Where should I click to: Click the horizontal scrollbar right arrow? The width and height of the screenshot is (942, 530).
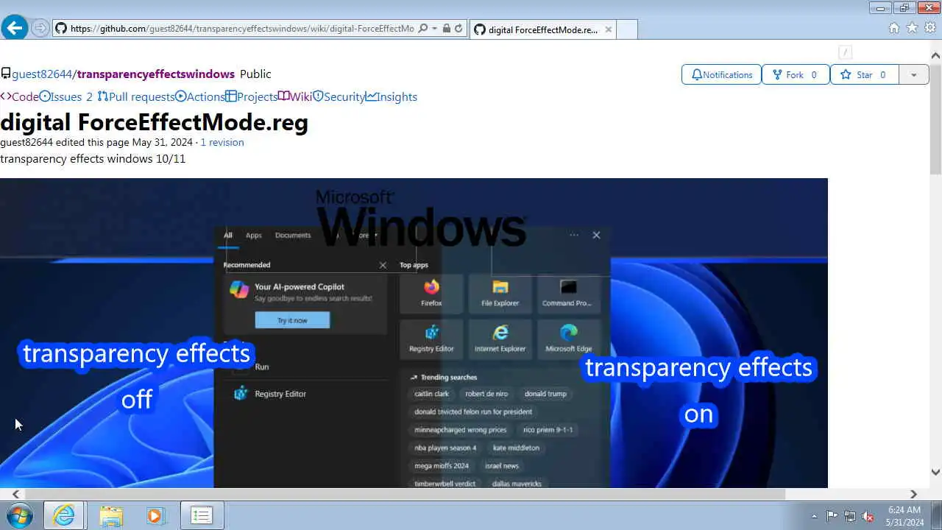pyautogui.click(x=913, y=495)
